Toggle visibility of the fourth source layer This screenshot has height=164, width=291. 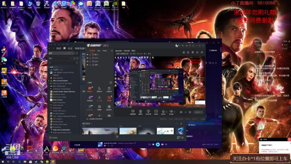pyautogui.click(x=88, y=65)
